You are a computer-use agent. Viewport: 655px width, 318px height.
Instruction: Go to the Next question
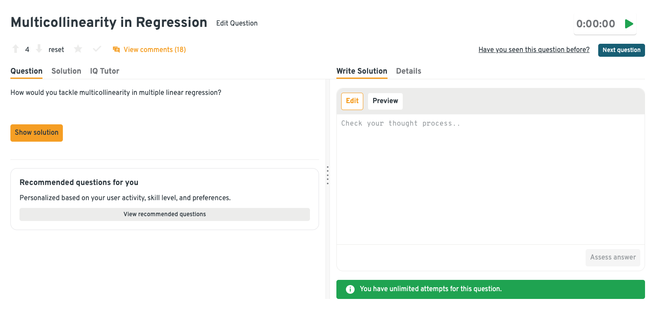(x=621, y=50)
